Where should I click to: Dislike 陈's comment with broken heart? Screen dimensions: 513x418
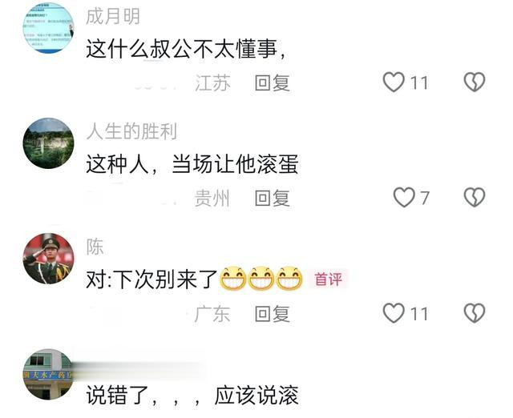point(475,313)
